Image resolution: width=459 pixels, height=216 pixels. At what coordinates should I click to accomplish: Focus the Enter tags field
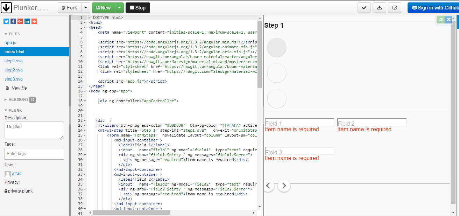pyautogui.click(x=34, y=154)
